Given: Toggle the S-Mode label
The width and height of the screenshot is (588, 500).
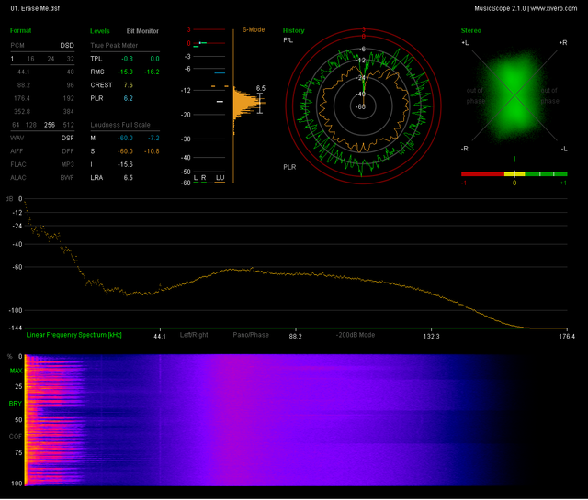Looking at the screenshot, I should tap(254, 29).
